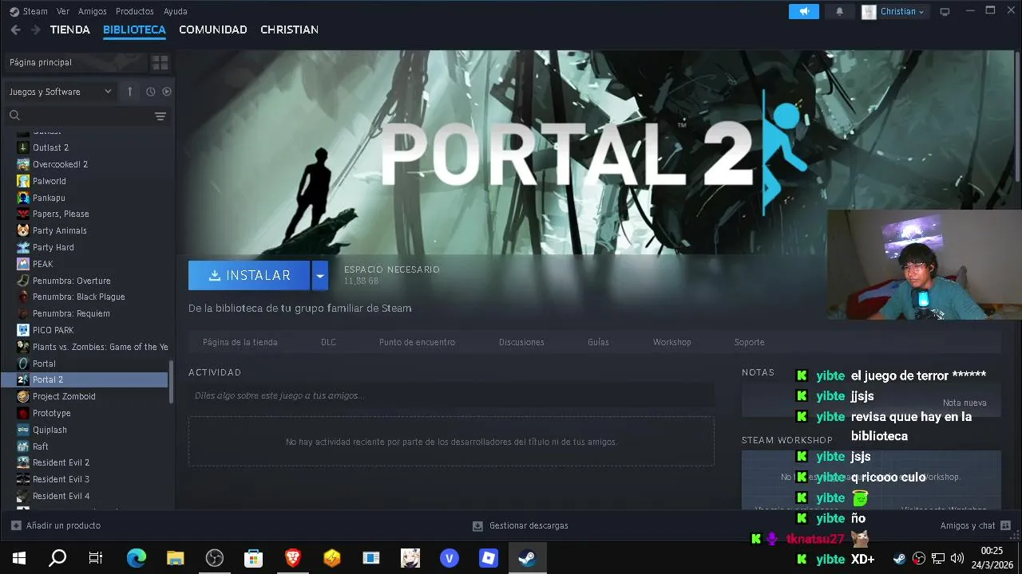Open Steam from the Windows taskbar
The height and width of the screenshot is (574, 1022).
[527, 558]
